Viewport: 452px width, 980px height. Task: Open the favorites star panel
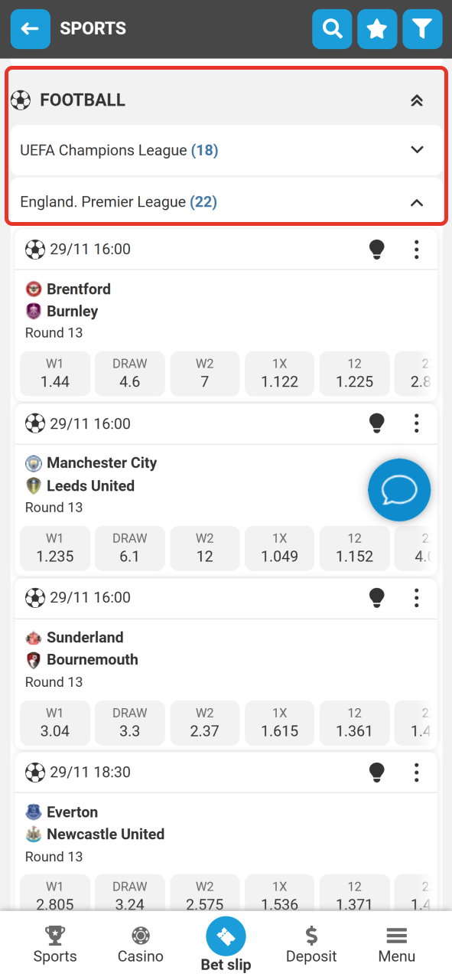tap(377, 28)
